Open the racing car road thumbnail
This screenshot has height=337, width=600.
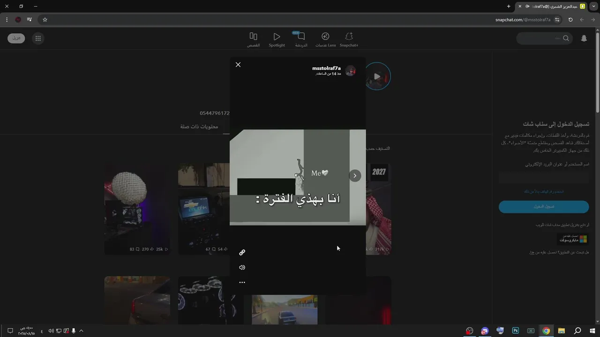[x=285, y=309]
